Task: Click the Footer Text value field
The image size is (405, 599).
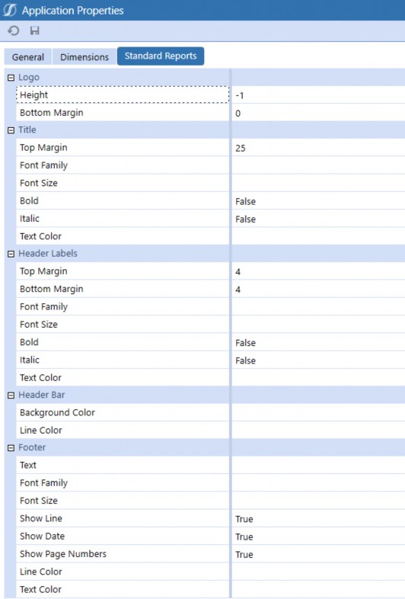Action: 318,466
